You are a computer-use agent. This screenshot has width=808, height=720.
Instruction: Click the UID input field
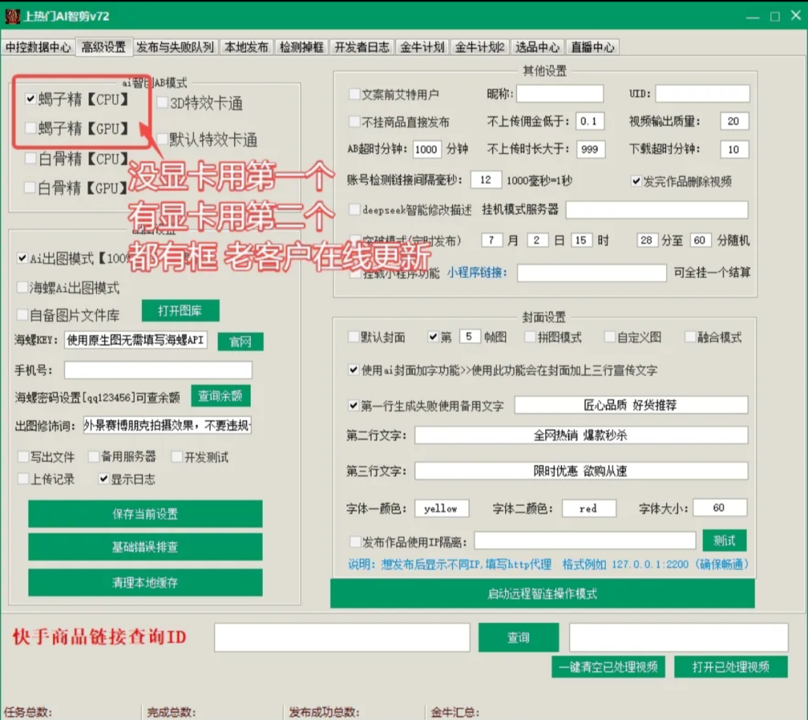pos(702,94)
